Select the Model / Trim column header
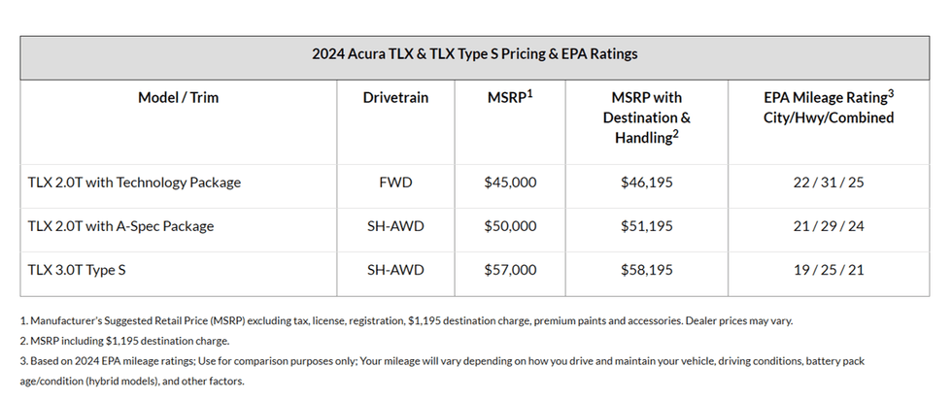Screen dimensions: 952x400 [x=178, y=98]
